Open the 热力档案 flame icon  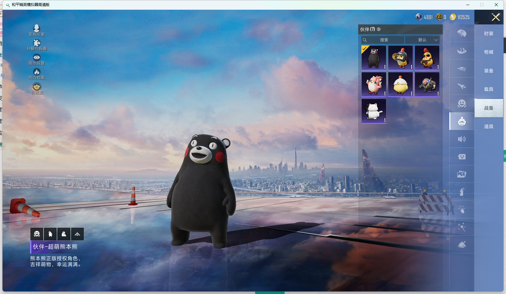pos(37,72)
